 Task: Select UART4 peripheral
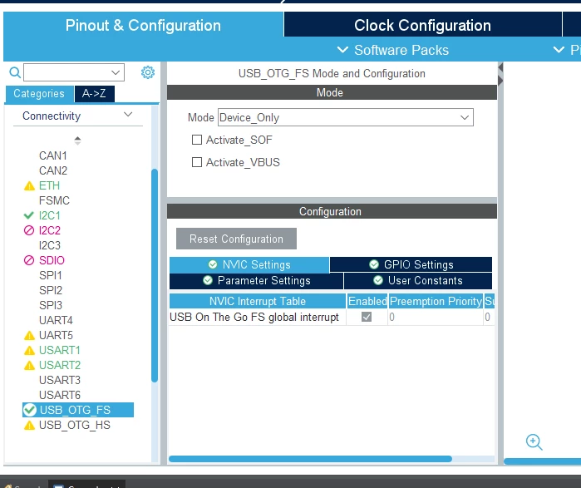coord(56,320)
